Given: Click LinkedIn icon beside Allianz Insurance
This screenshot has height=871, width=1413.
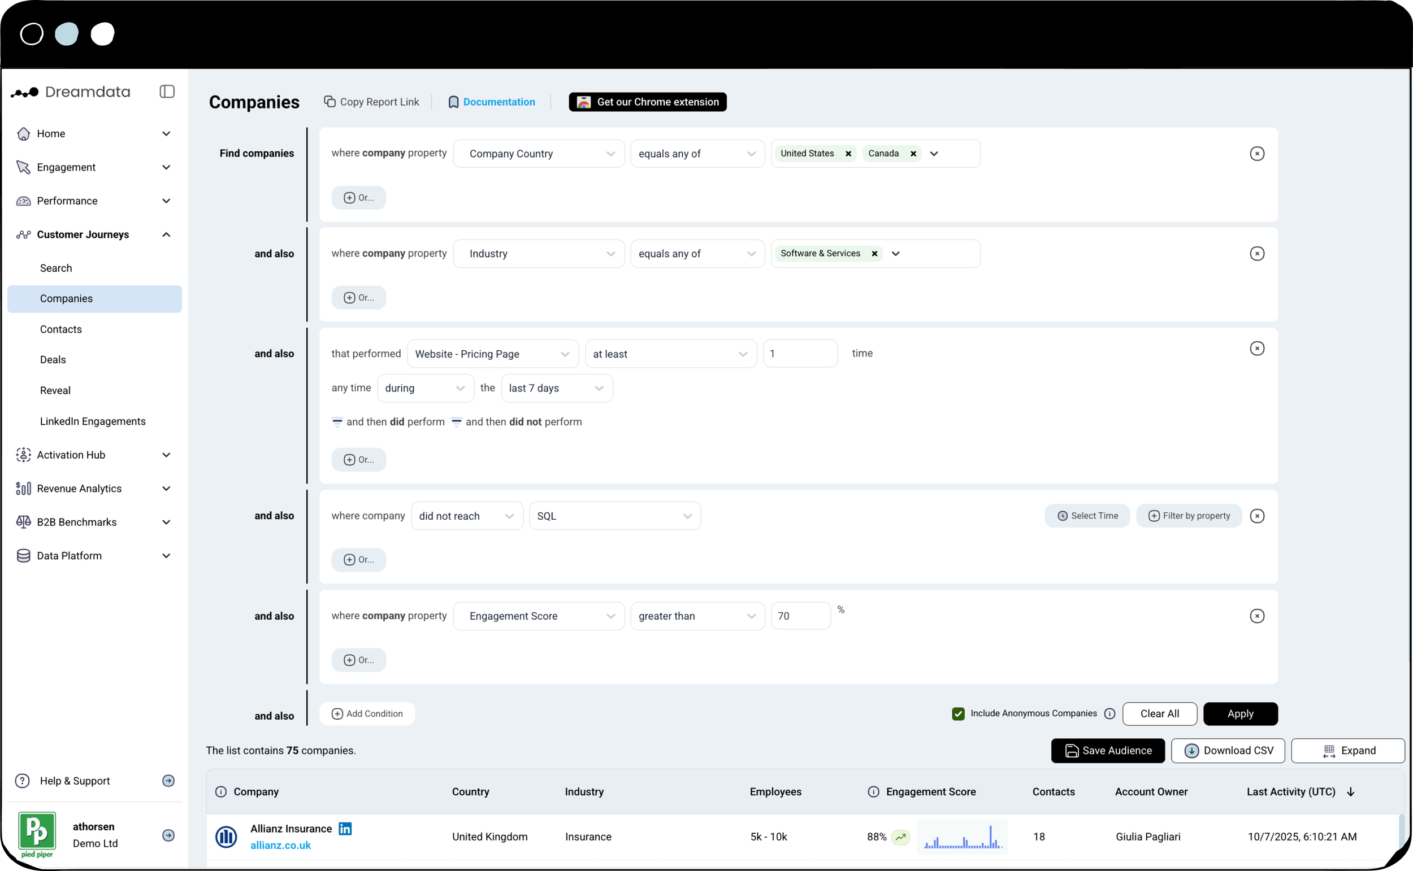Looking at the screenshot, I should [x=345, y=829].
